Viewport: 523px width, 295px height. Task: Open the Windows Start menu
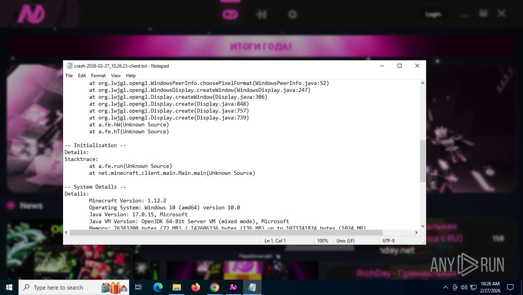click(9, 287)
